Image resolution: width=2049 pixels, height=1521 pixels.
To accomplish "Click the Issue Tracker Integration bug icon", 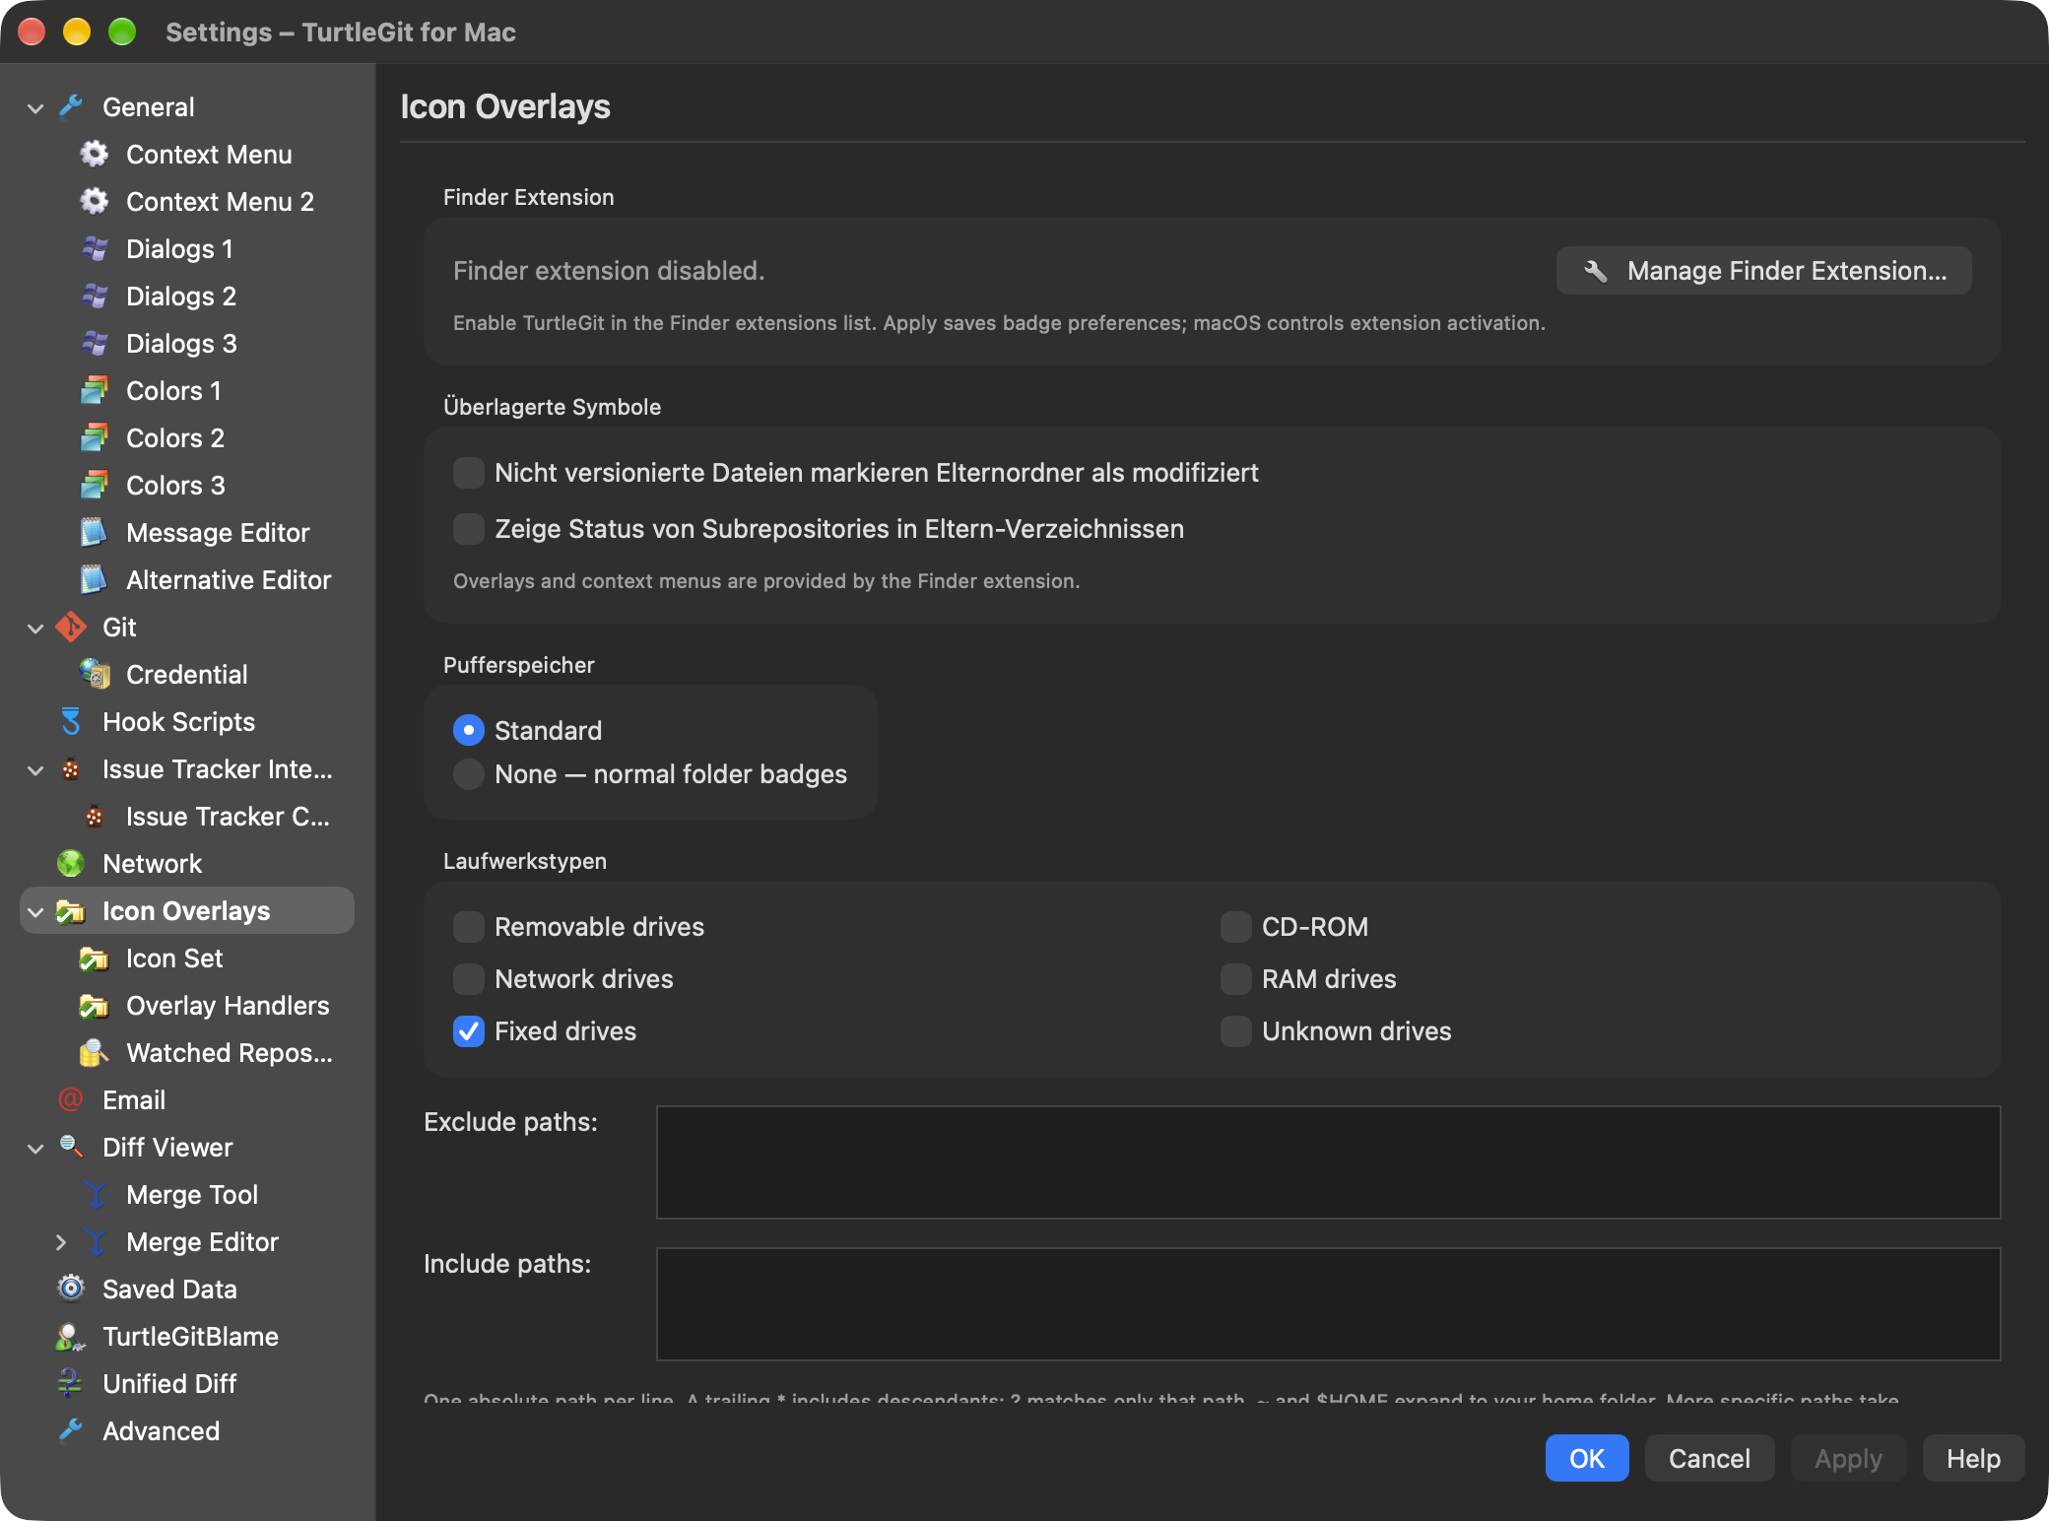I will (x=71, y=768).
